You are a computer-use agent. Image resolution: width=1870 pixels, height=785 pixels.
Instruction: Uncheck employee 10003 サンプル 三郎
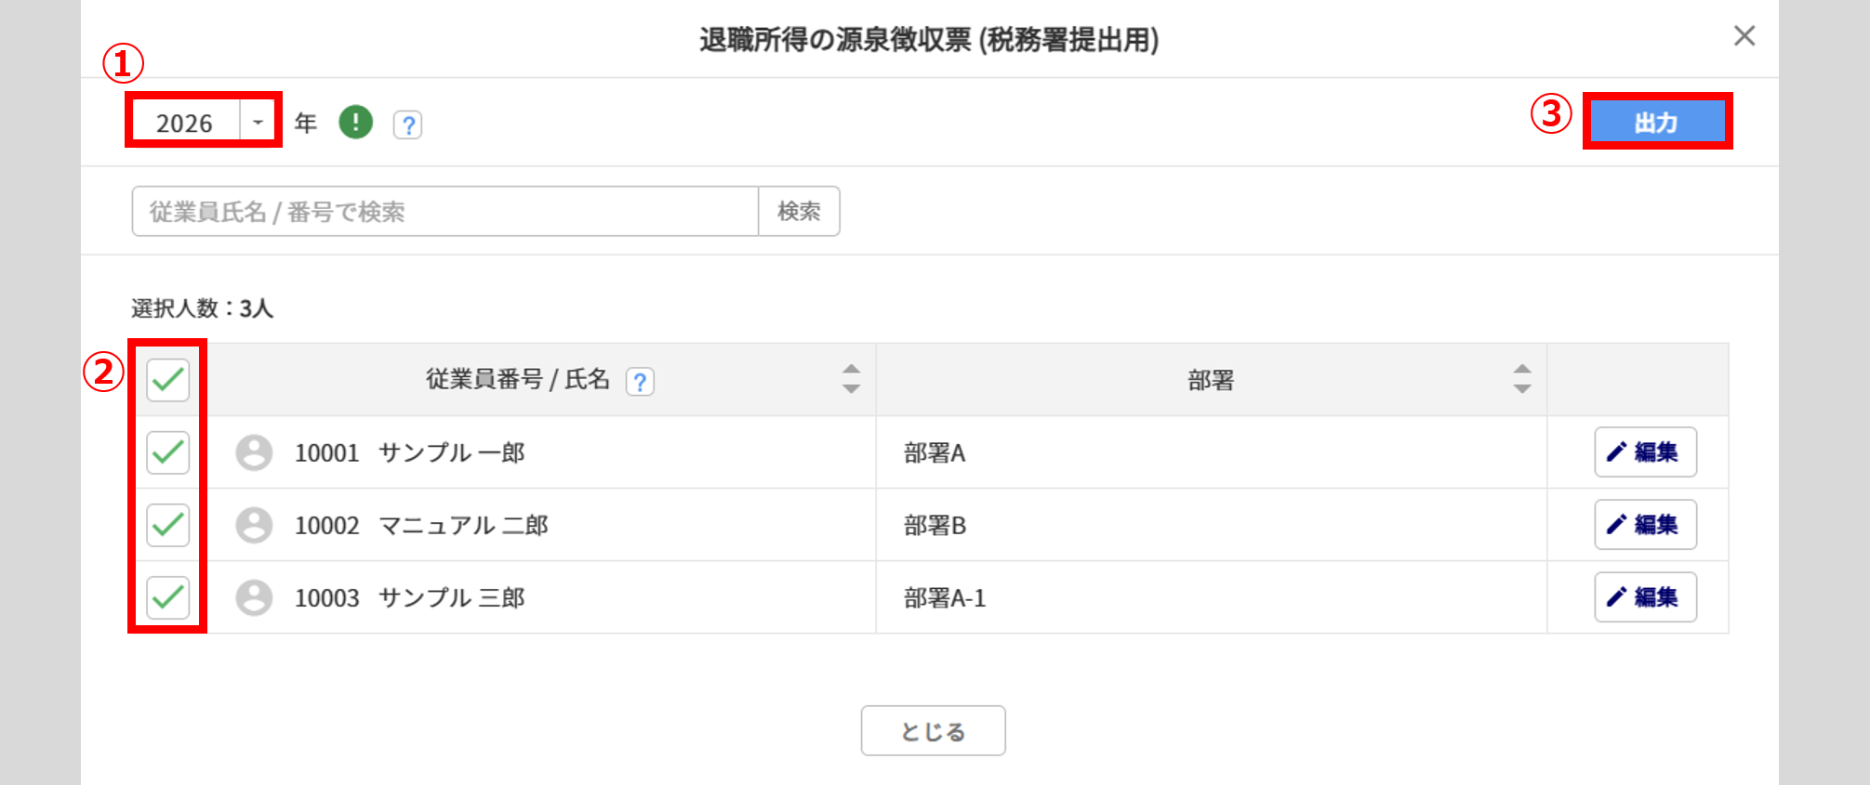pyautogui.click(x=168, y=597)
